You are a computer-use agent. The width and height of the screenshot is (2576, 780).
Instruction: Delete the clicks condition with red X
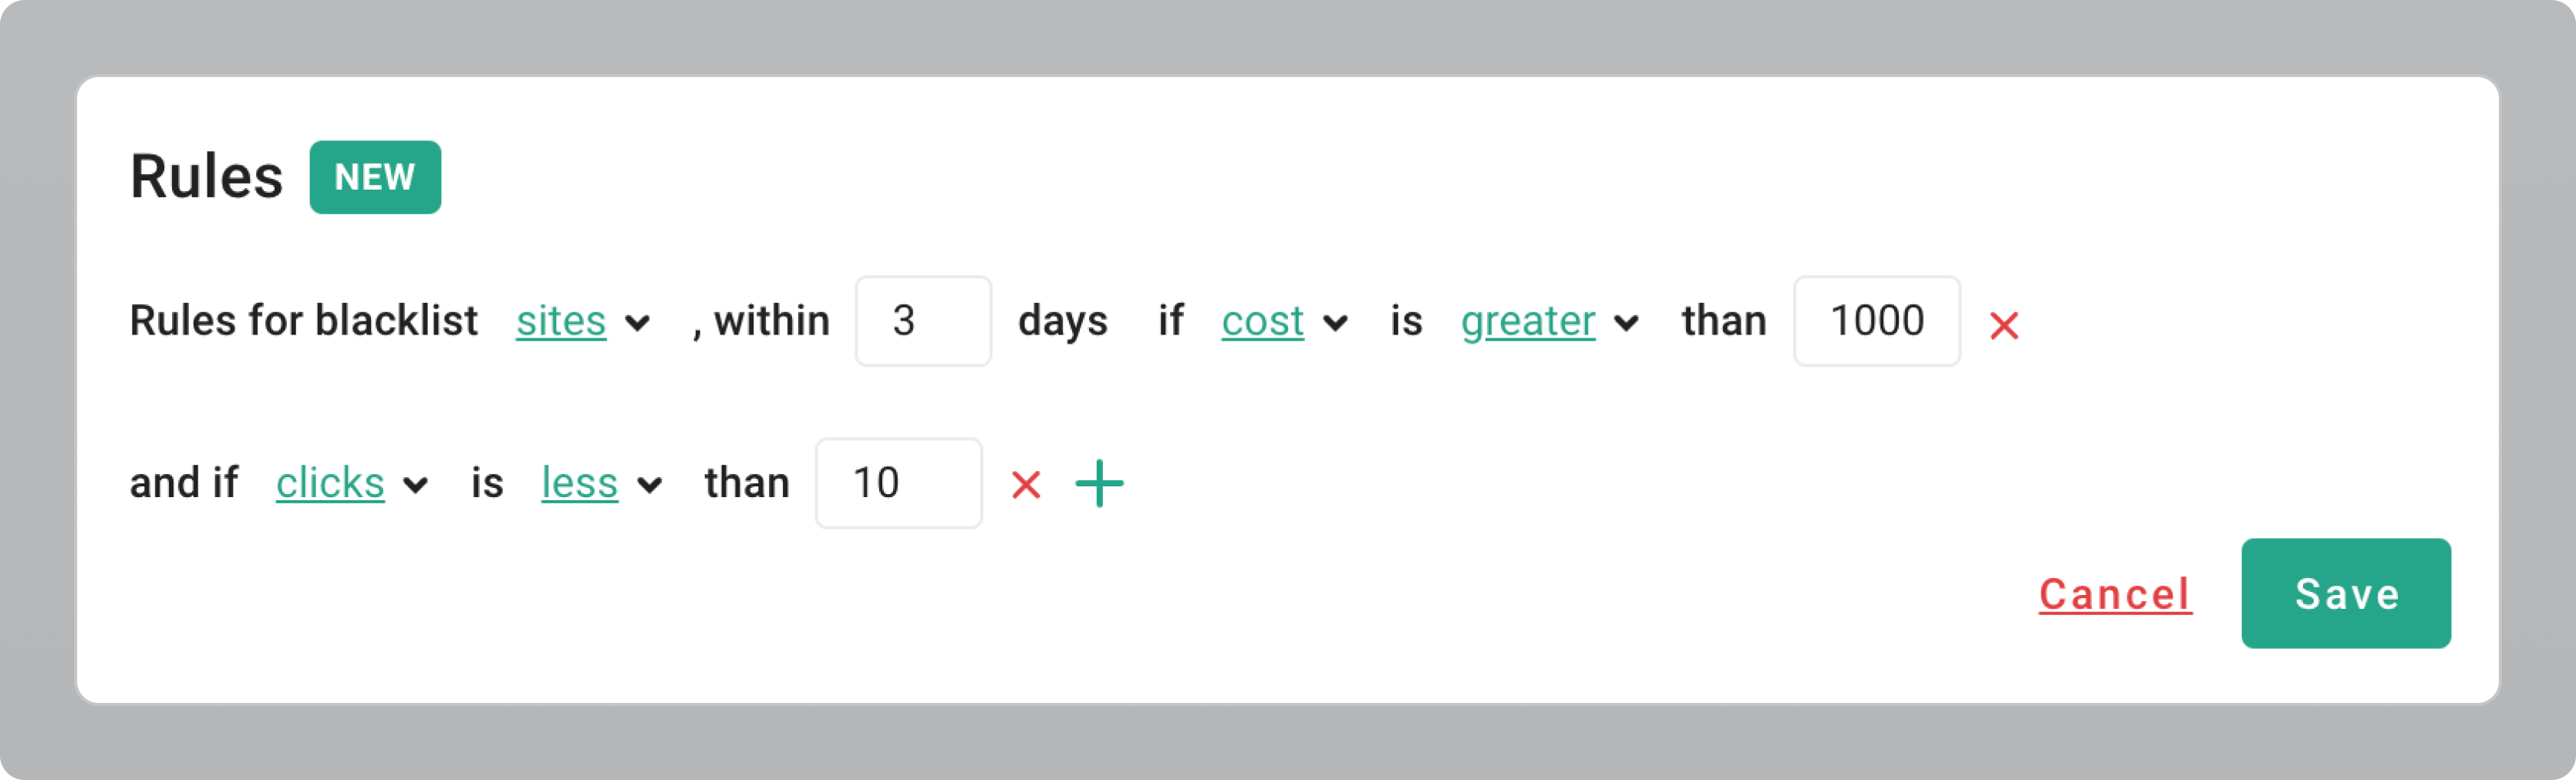click(x=1026, y=486)
